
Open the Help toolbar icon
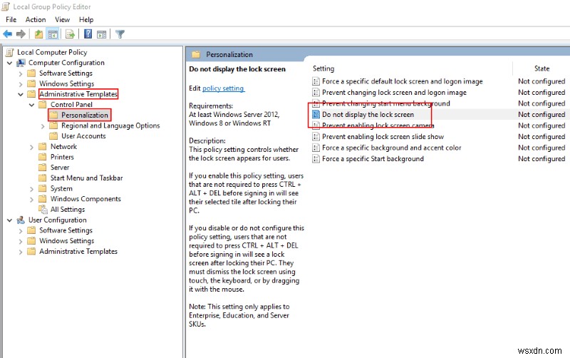tap(88, 34)
